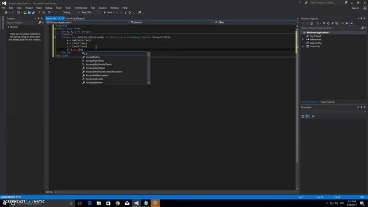Click the Search Solution Explorer field
Screen dimensions: 368x207
pyautogui.click(x=331, y=28)
